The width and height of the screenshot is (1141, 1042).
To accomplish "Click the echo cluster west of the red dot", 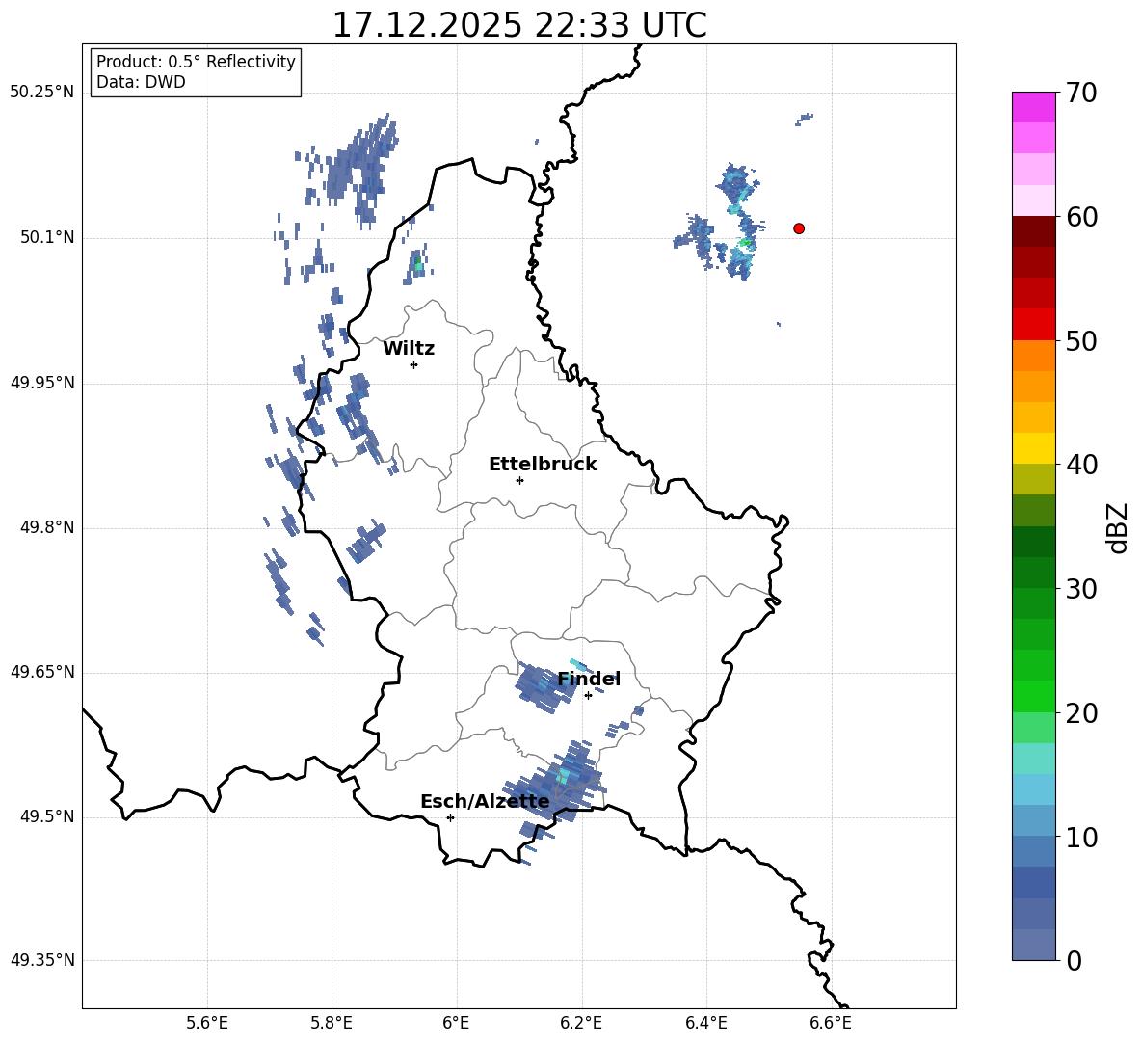I will (x=721, y=222).
